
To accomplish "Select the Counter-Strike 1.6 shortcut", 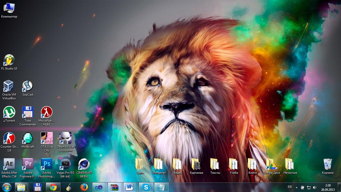I will coord(9,142).
